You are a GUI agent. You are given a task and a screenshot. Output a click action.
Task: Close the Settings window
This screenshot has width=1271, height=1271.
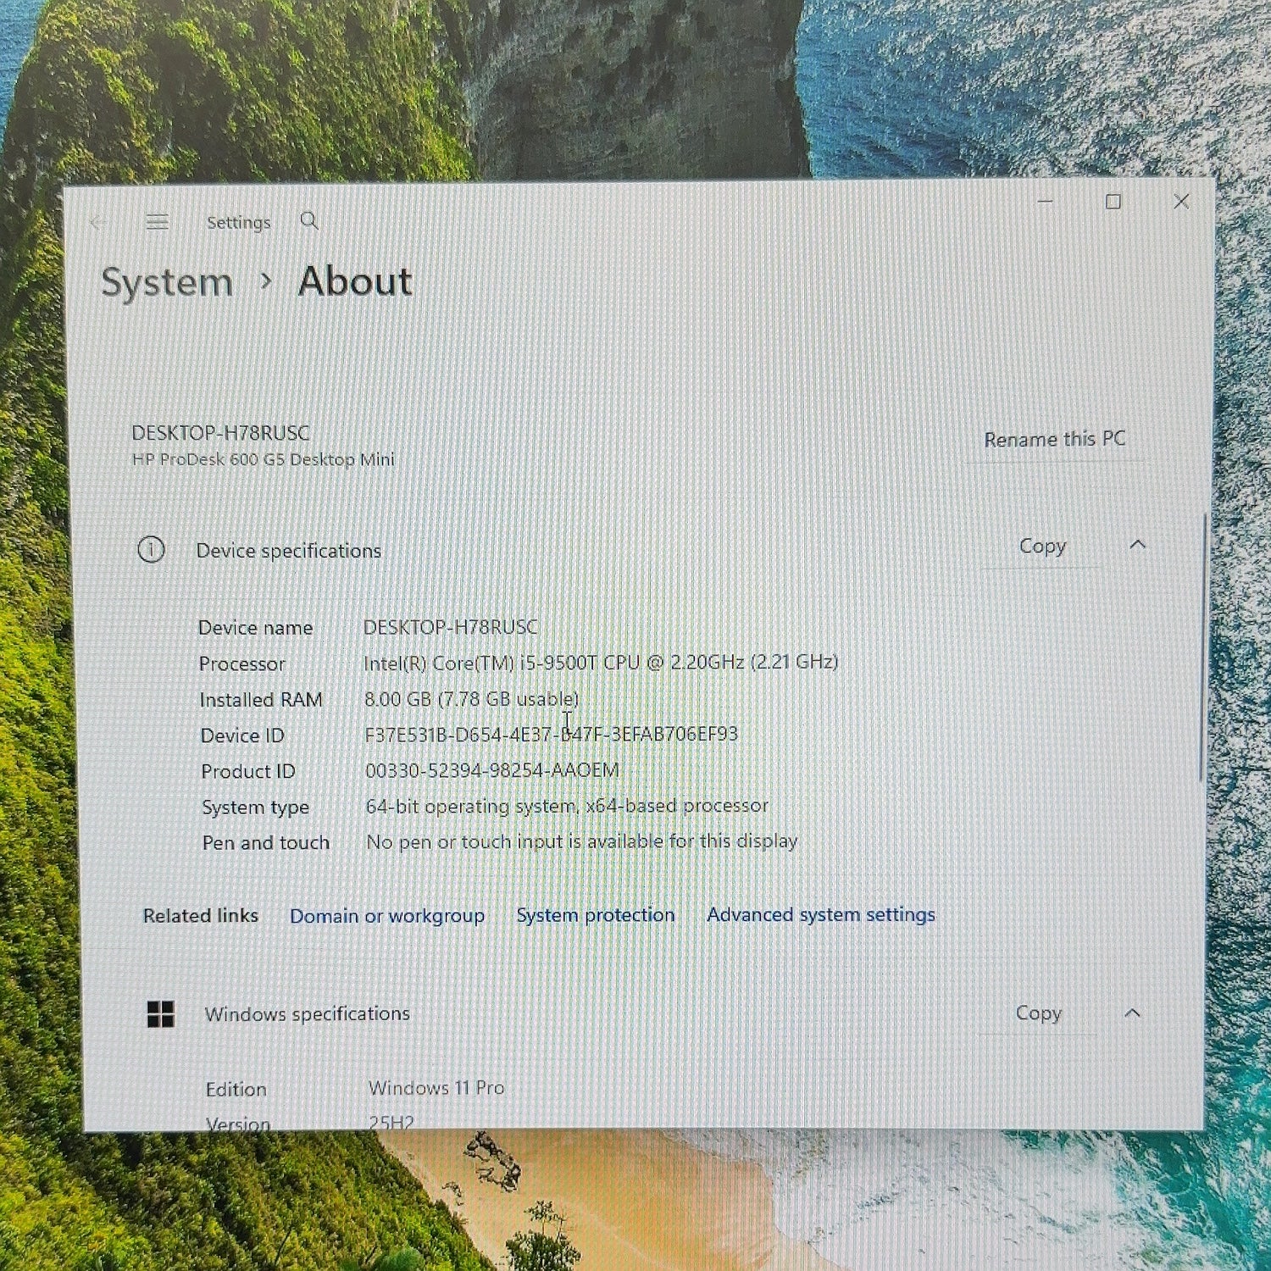pos(1181,202)
